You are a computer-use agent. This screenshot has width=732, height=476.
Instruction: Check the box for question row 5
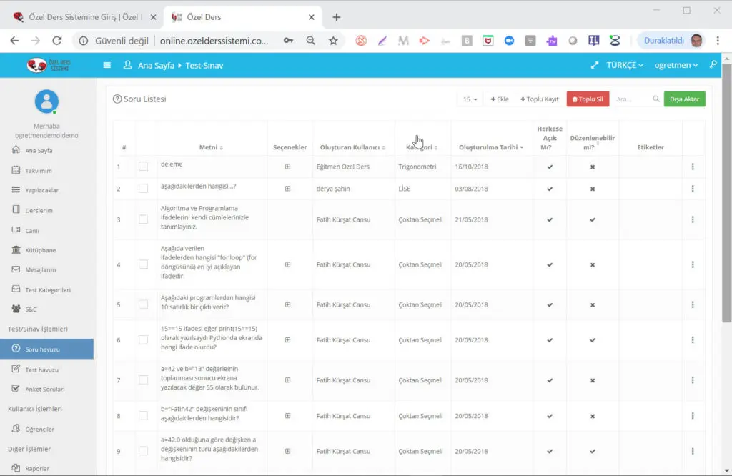(143, 304)
